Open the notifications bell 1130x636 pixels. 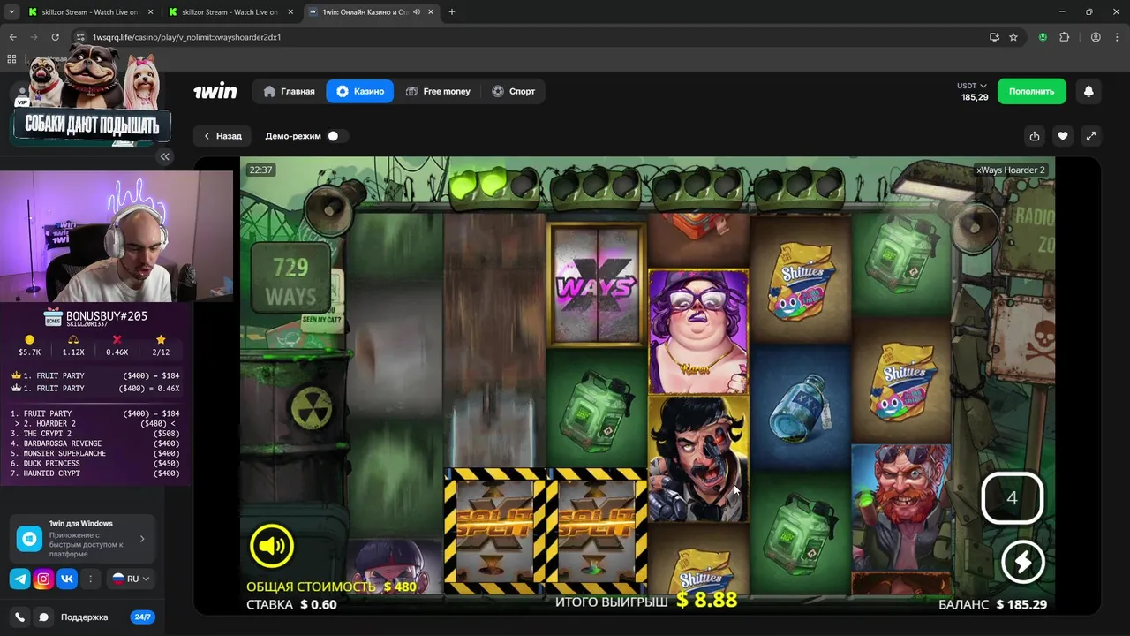coord(1089,91)
